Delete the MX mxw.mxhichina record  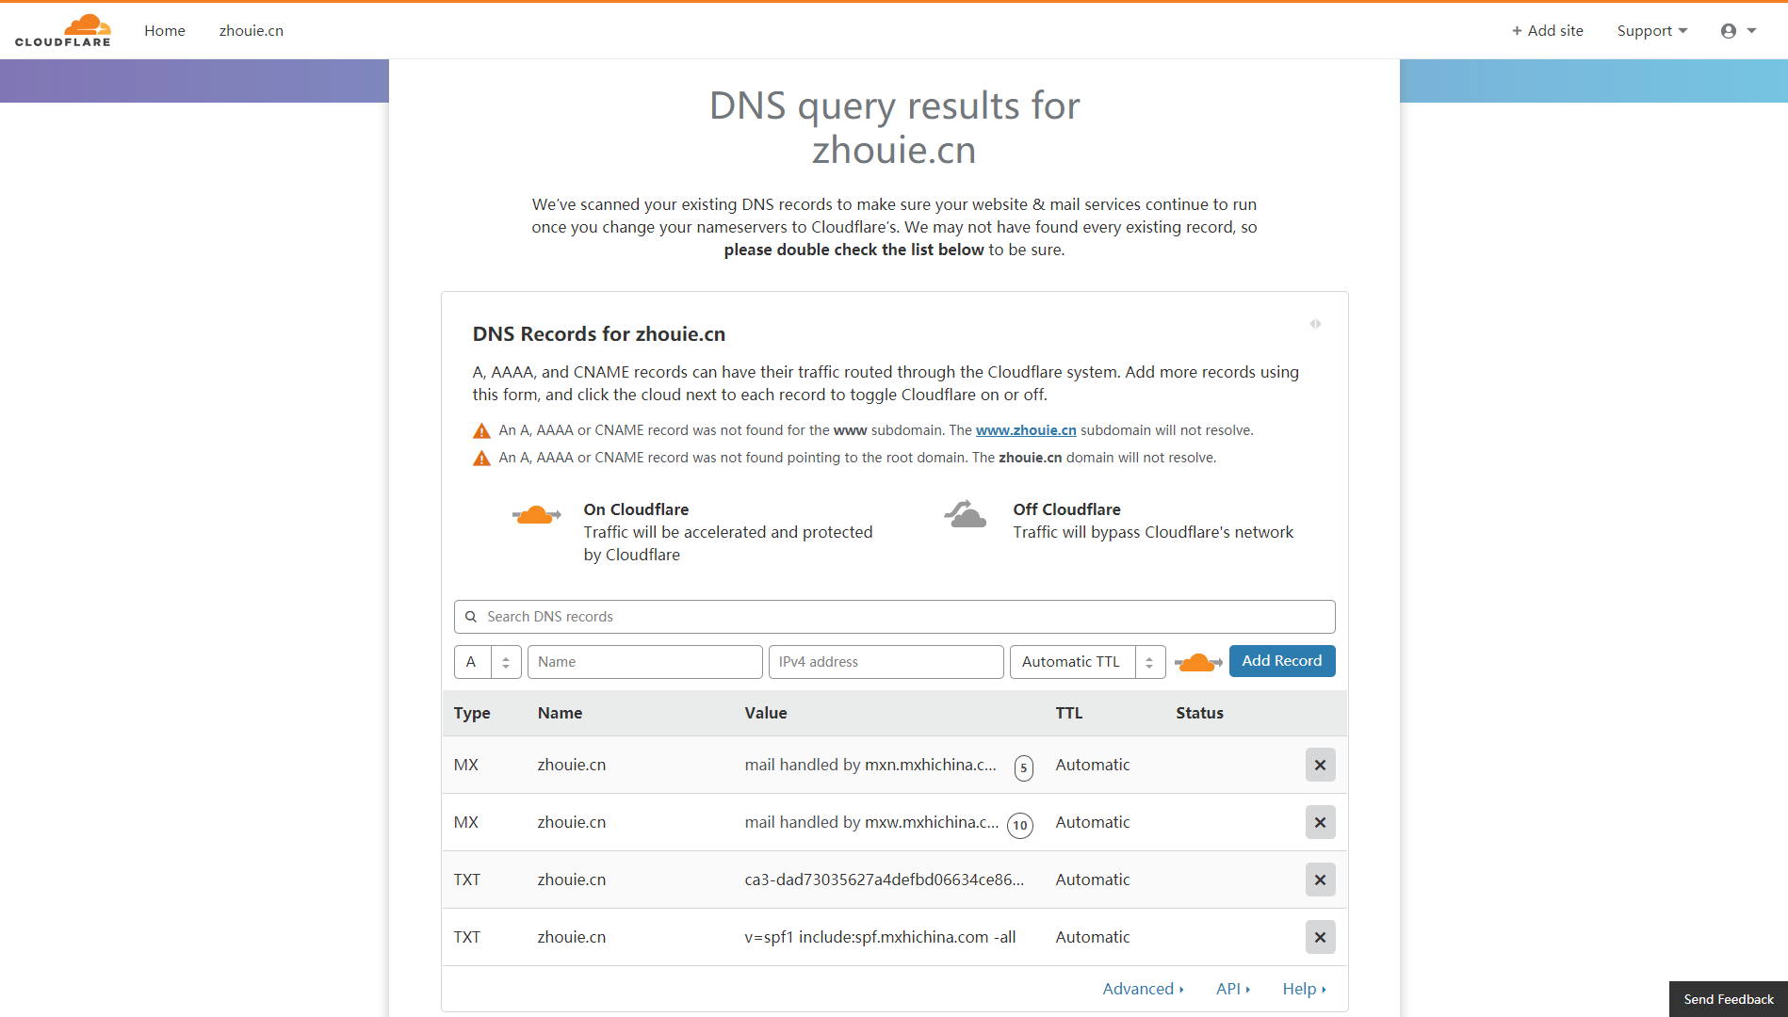[x=1320, y=822]
